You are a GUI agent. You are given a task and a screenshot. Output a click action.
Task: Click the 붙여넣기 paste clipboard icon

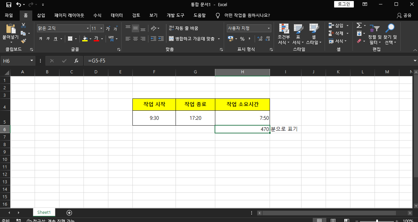[x=11, y=29]
